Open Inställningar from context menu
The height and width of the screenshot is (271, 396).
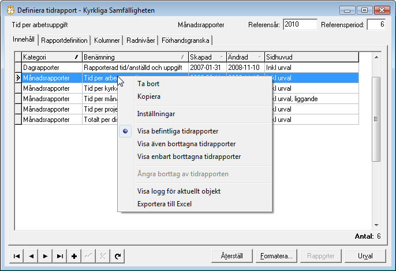coord(156,114)
